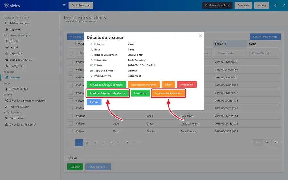This screenshot has height=180, width=288.
Task: Sort by the Entrée column arrow
Action: [x=225, y=44]
